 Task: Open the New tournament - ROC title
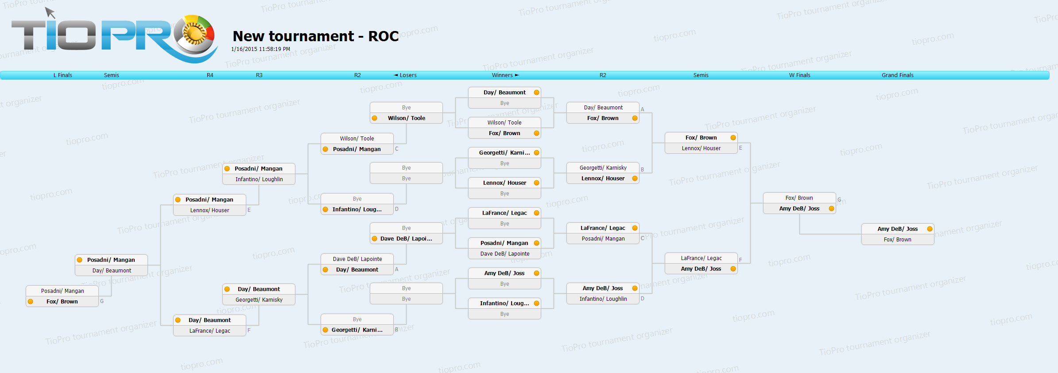[316, 36]
